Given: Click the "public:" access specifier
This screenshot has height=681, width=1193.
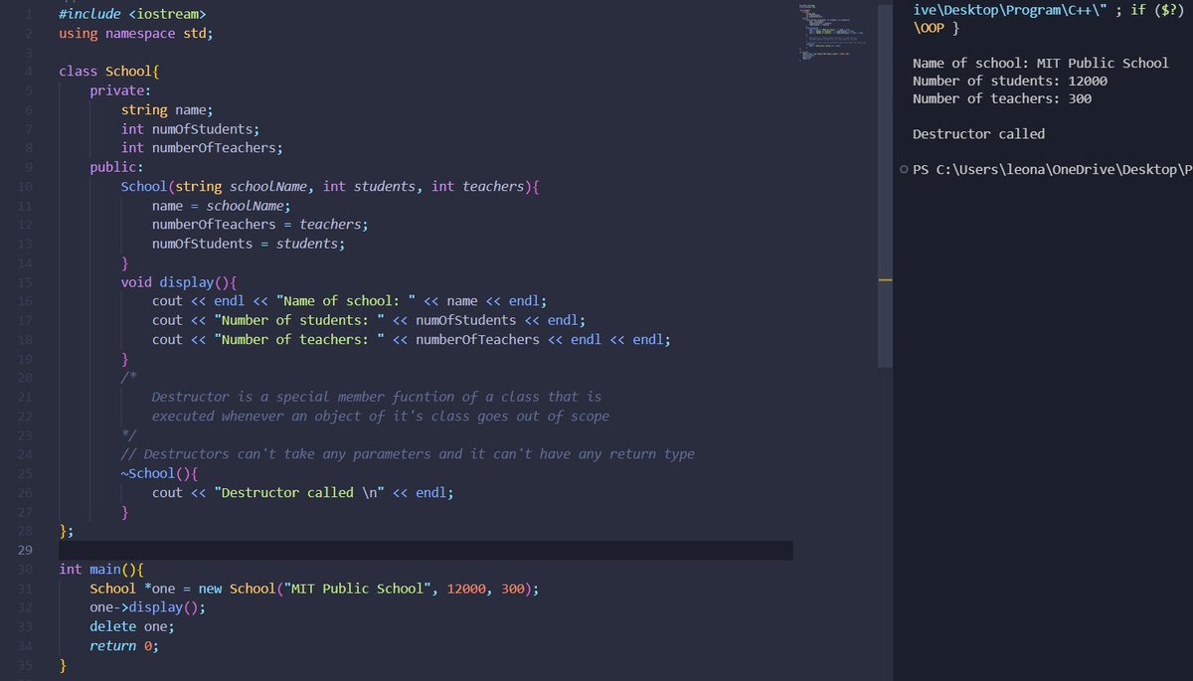Looking at the screenshot, I should pyautogui.click(x=116, y=167).
